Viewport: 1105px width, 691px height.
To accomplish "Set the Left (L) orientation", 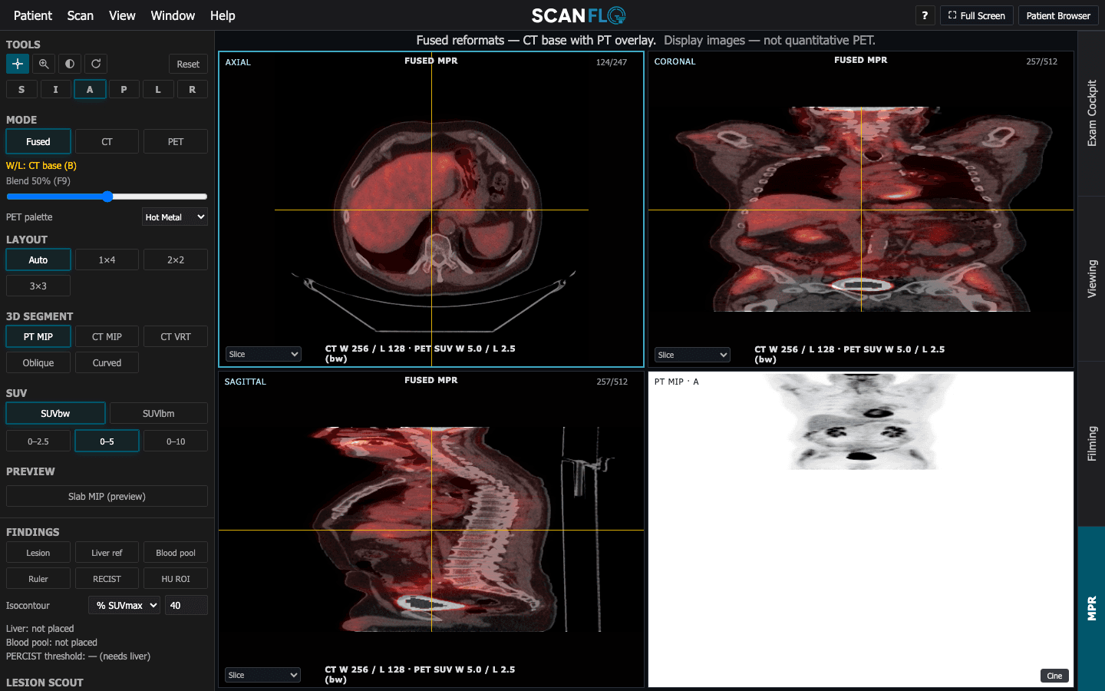I will [158, 90].
